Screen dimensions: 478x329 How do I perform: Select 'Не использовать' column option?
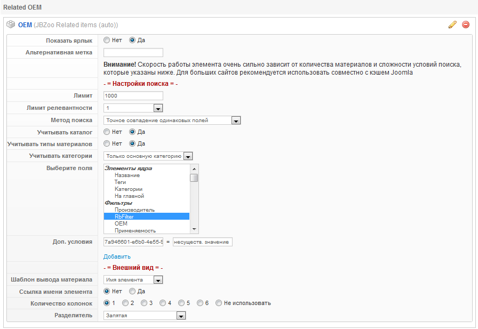click(x=219, y=303)
